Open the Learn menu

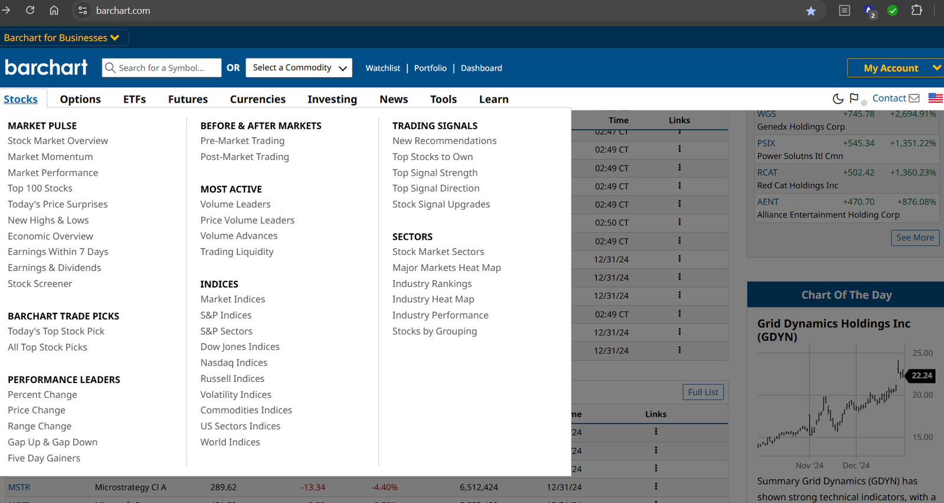pyautogui.click(x=494, y=99)
